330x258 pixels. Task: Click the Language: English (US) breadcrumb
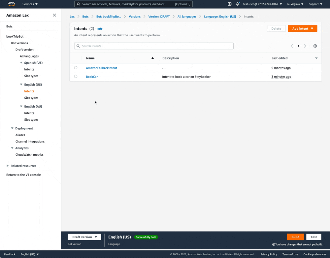point(220,16)
